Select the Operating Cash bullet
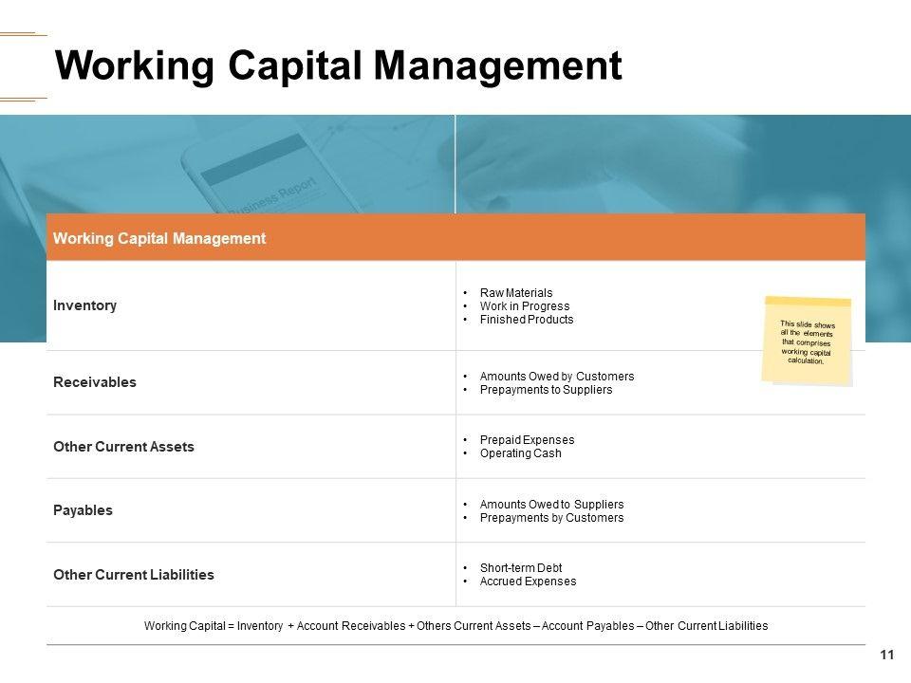Image resolution: width=911 pixels, height=683 pixels. [521, 453]
